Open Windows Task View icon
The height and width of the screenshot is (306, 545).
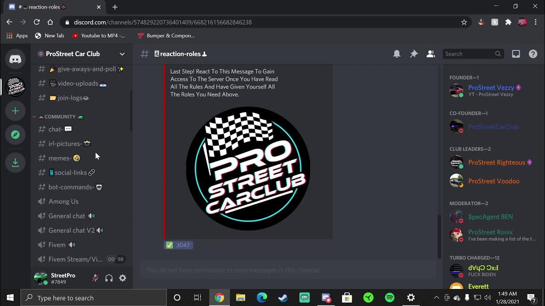[x=198, y=297]
